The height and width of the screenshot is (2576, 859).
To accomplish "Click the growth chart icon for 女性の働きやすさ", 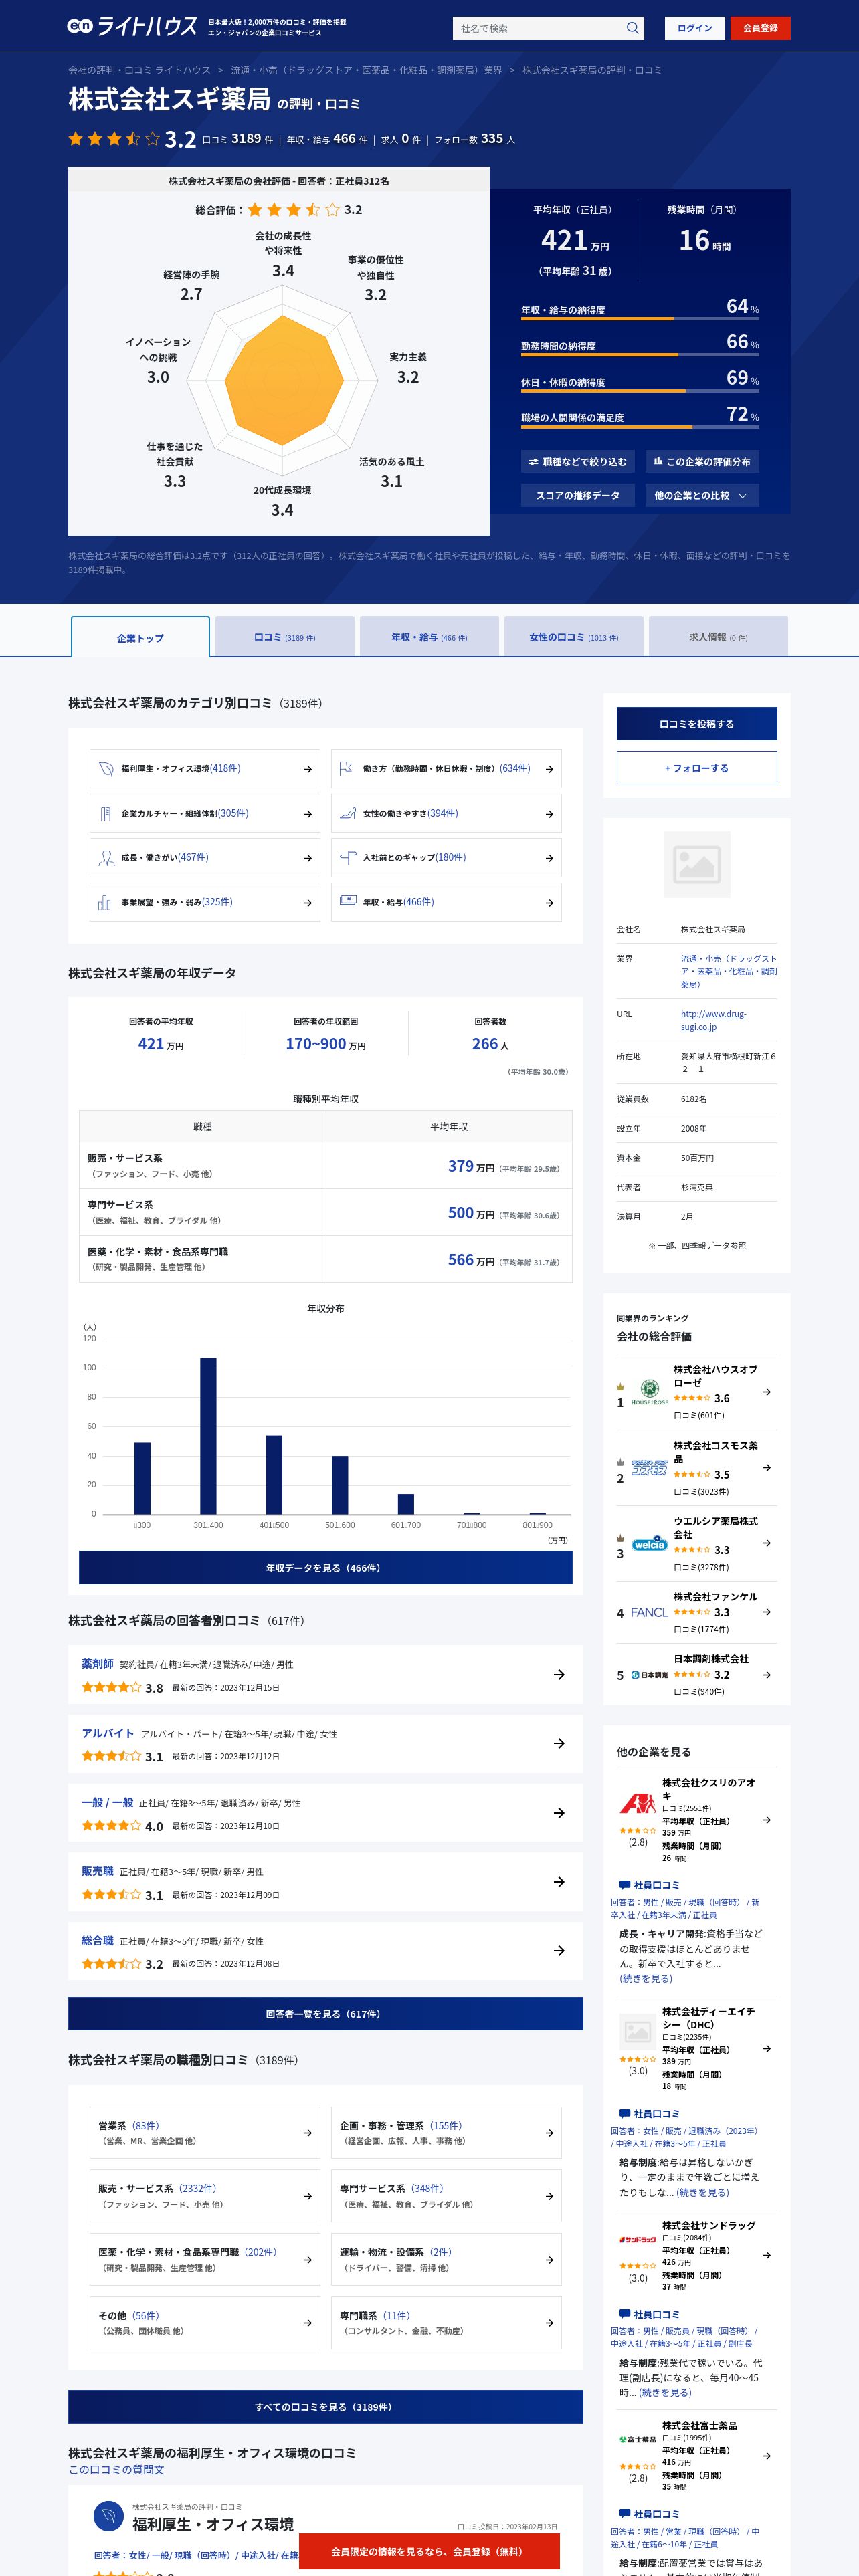I will click(x=347, y=813).
